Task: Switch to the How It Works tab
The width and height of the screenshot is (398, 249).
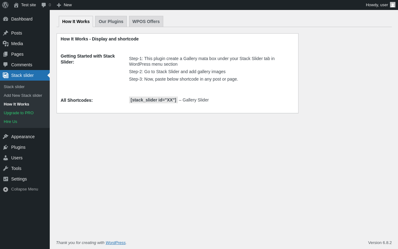Action: (x=76, y=21)
